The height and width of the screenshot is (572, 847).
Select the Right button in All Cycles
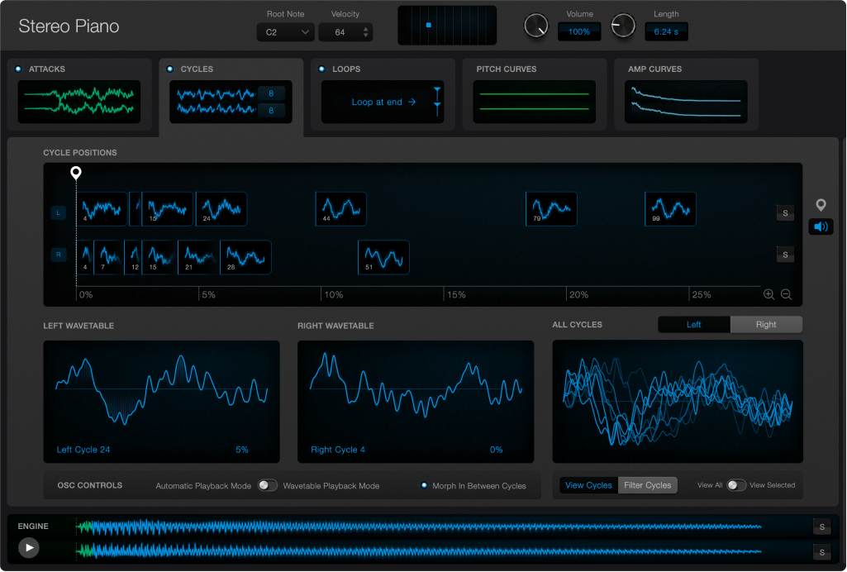(766, 324)
